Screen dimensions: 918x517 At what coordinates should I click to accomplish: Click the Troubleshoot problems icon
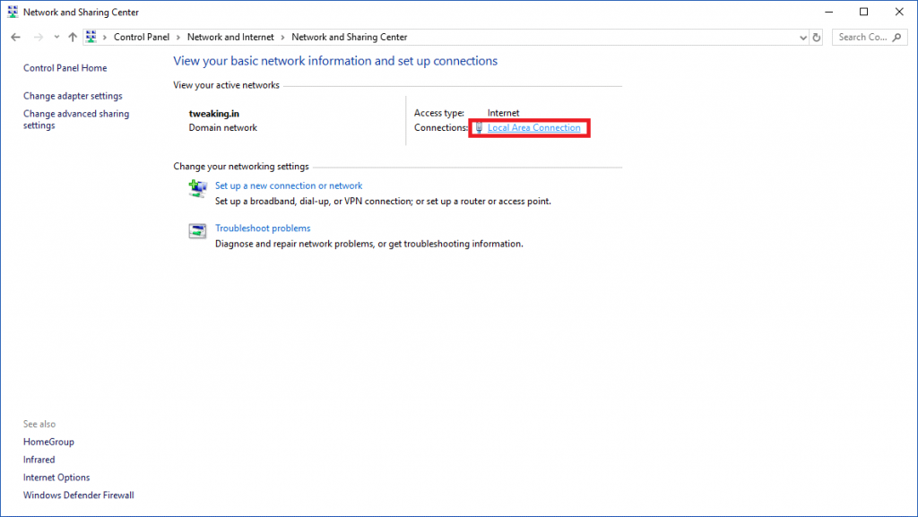pos(197,231)
